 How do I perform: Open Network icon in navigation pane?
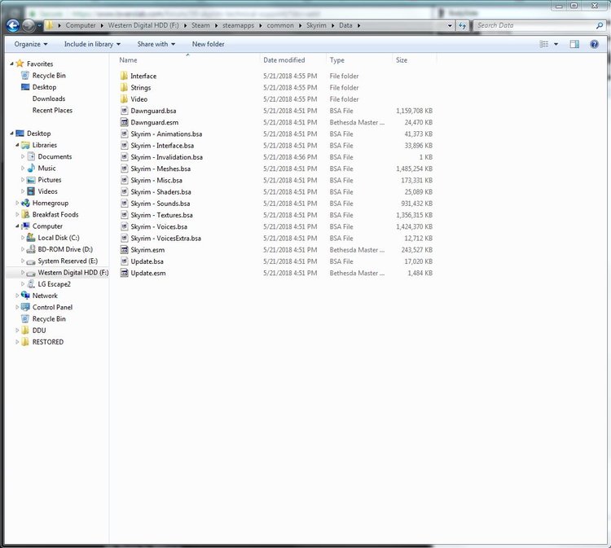[x=25, y=296]
